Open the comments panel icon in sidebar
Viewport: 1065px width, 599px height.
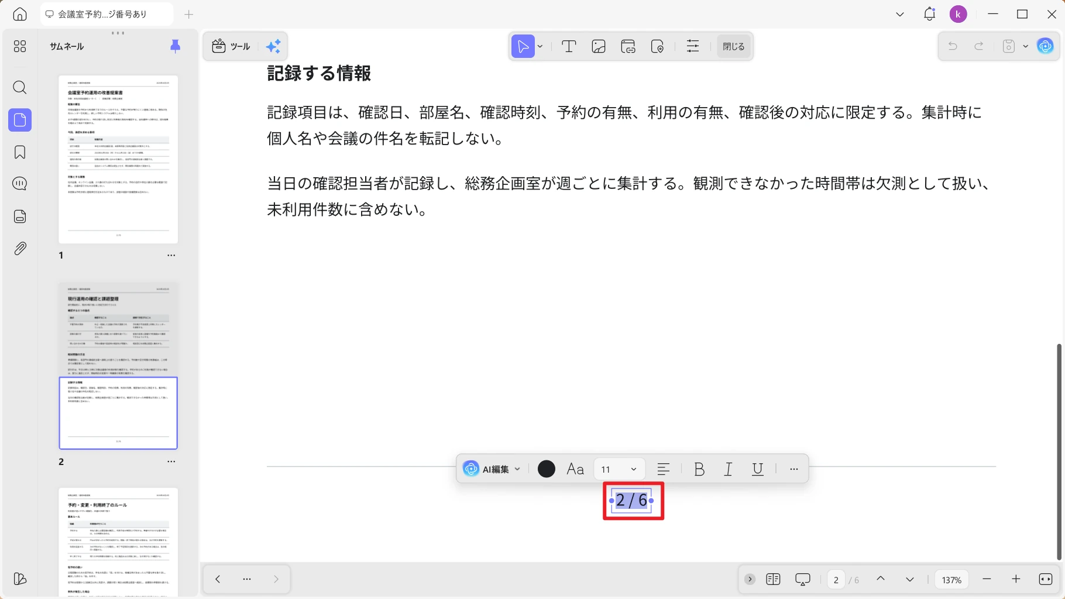coord(20,184)
